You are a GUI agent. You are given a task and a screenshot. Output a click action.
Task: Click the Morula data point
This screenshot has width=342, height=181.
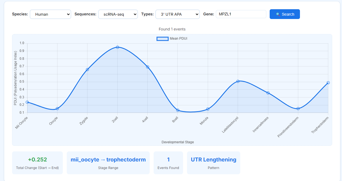[x=208, y=109]
